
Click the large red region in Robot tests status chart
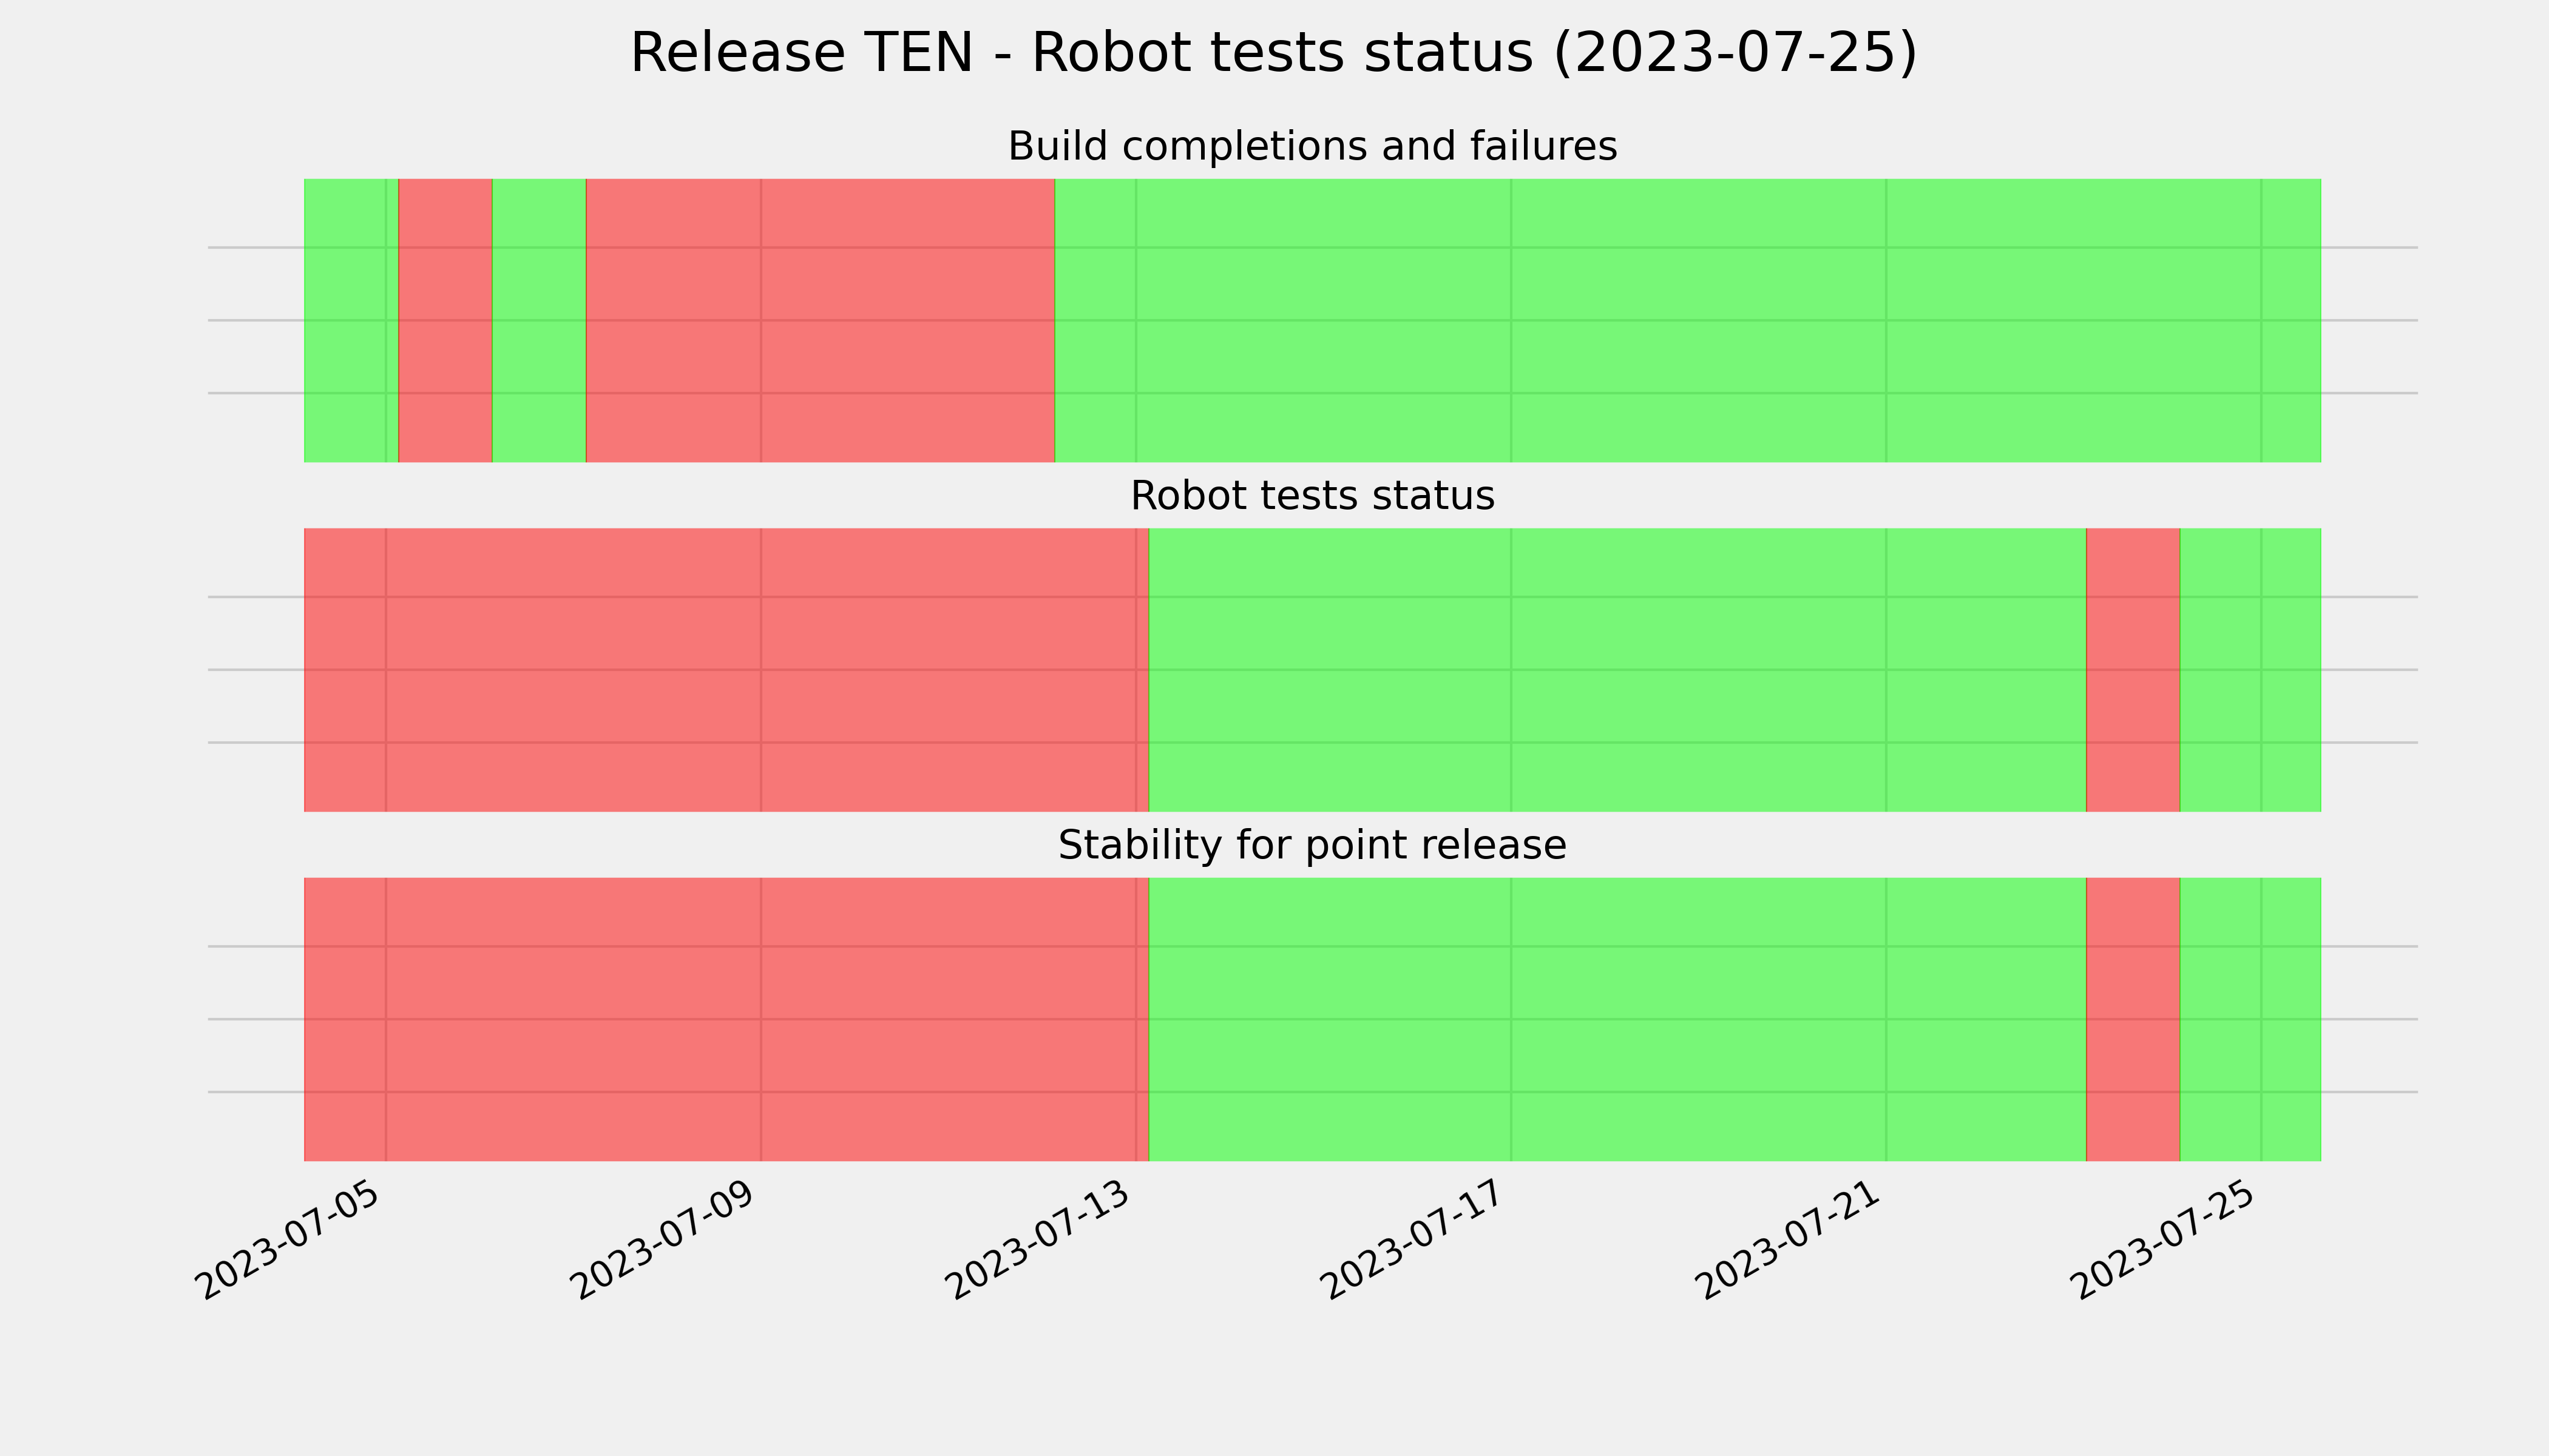tap(726, 670)
